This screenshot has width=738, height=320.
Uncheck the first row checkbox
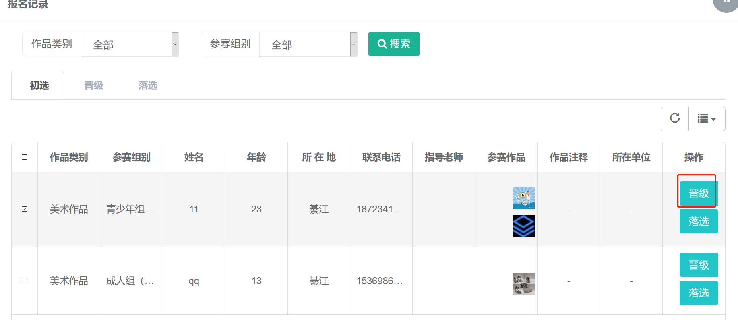coord(25,209)
